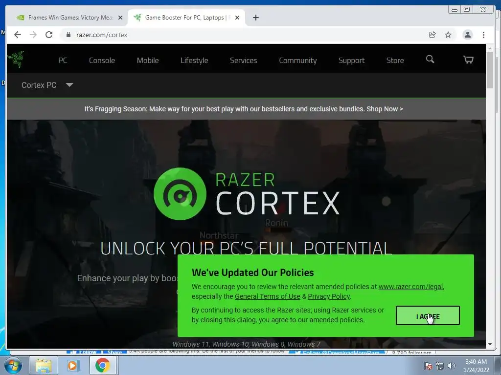Expand the Cortex PC dropdown arrow
The width and height of the screenshot is (501, 375).
[69, 85]
